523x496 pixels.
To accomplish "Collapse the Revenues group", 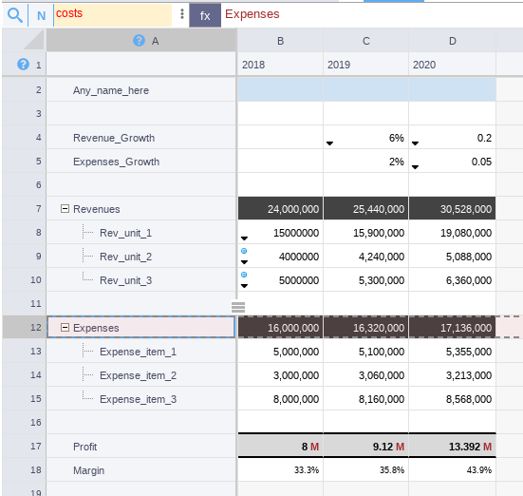I will coord(65,209).
